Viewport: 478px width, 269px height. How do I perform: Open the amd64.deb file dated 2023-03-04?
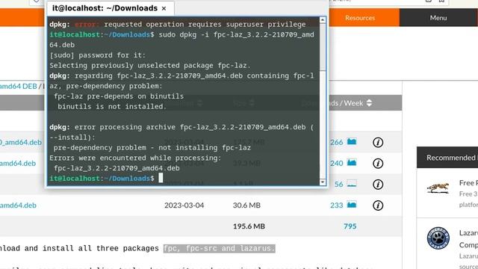pos(18,205)
